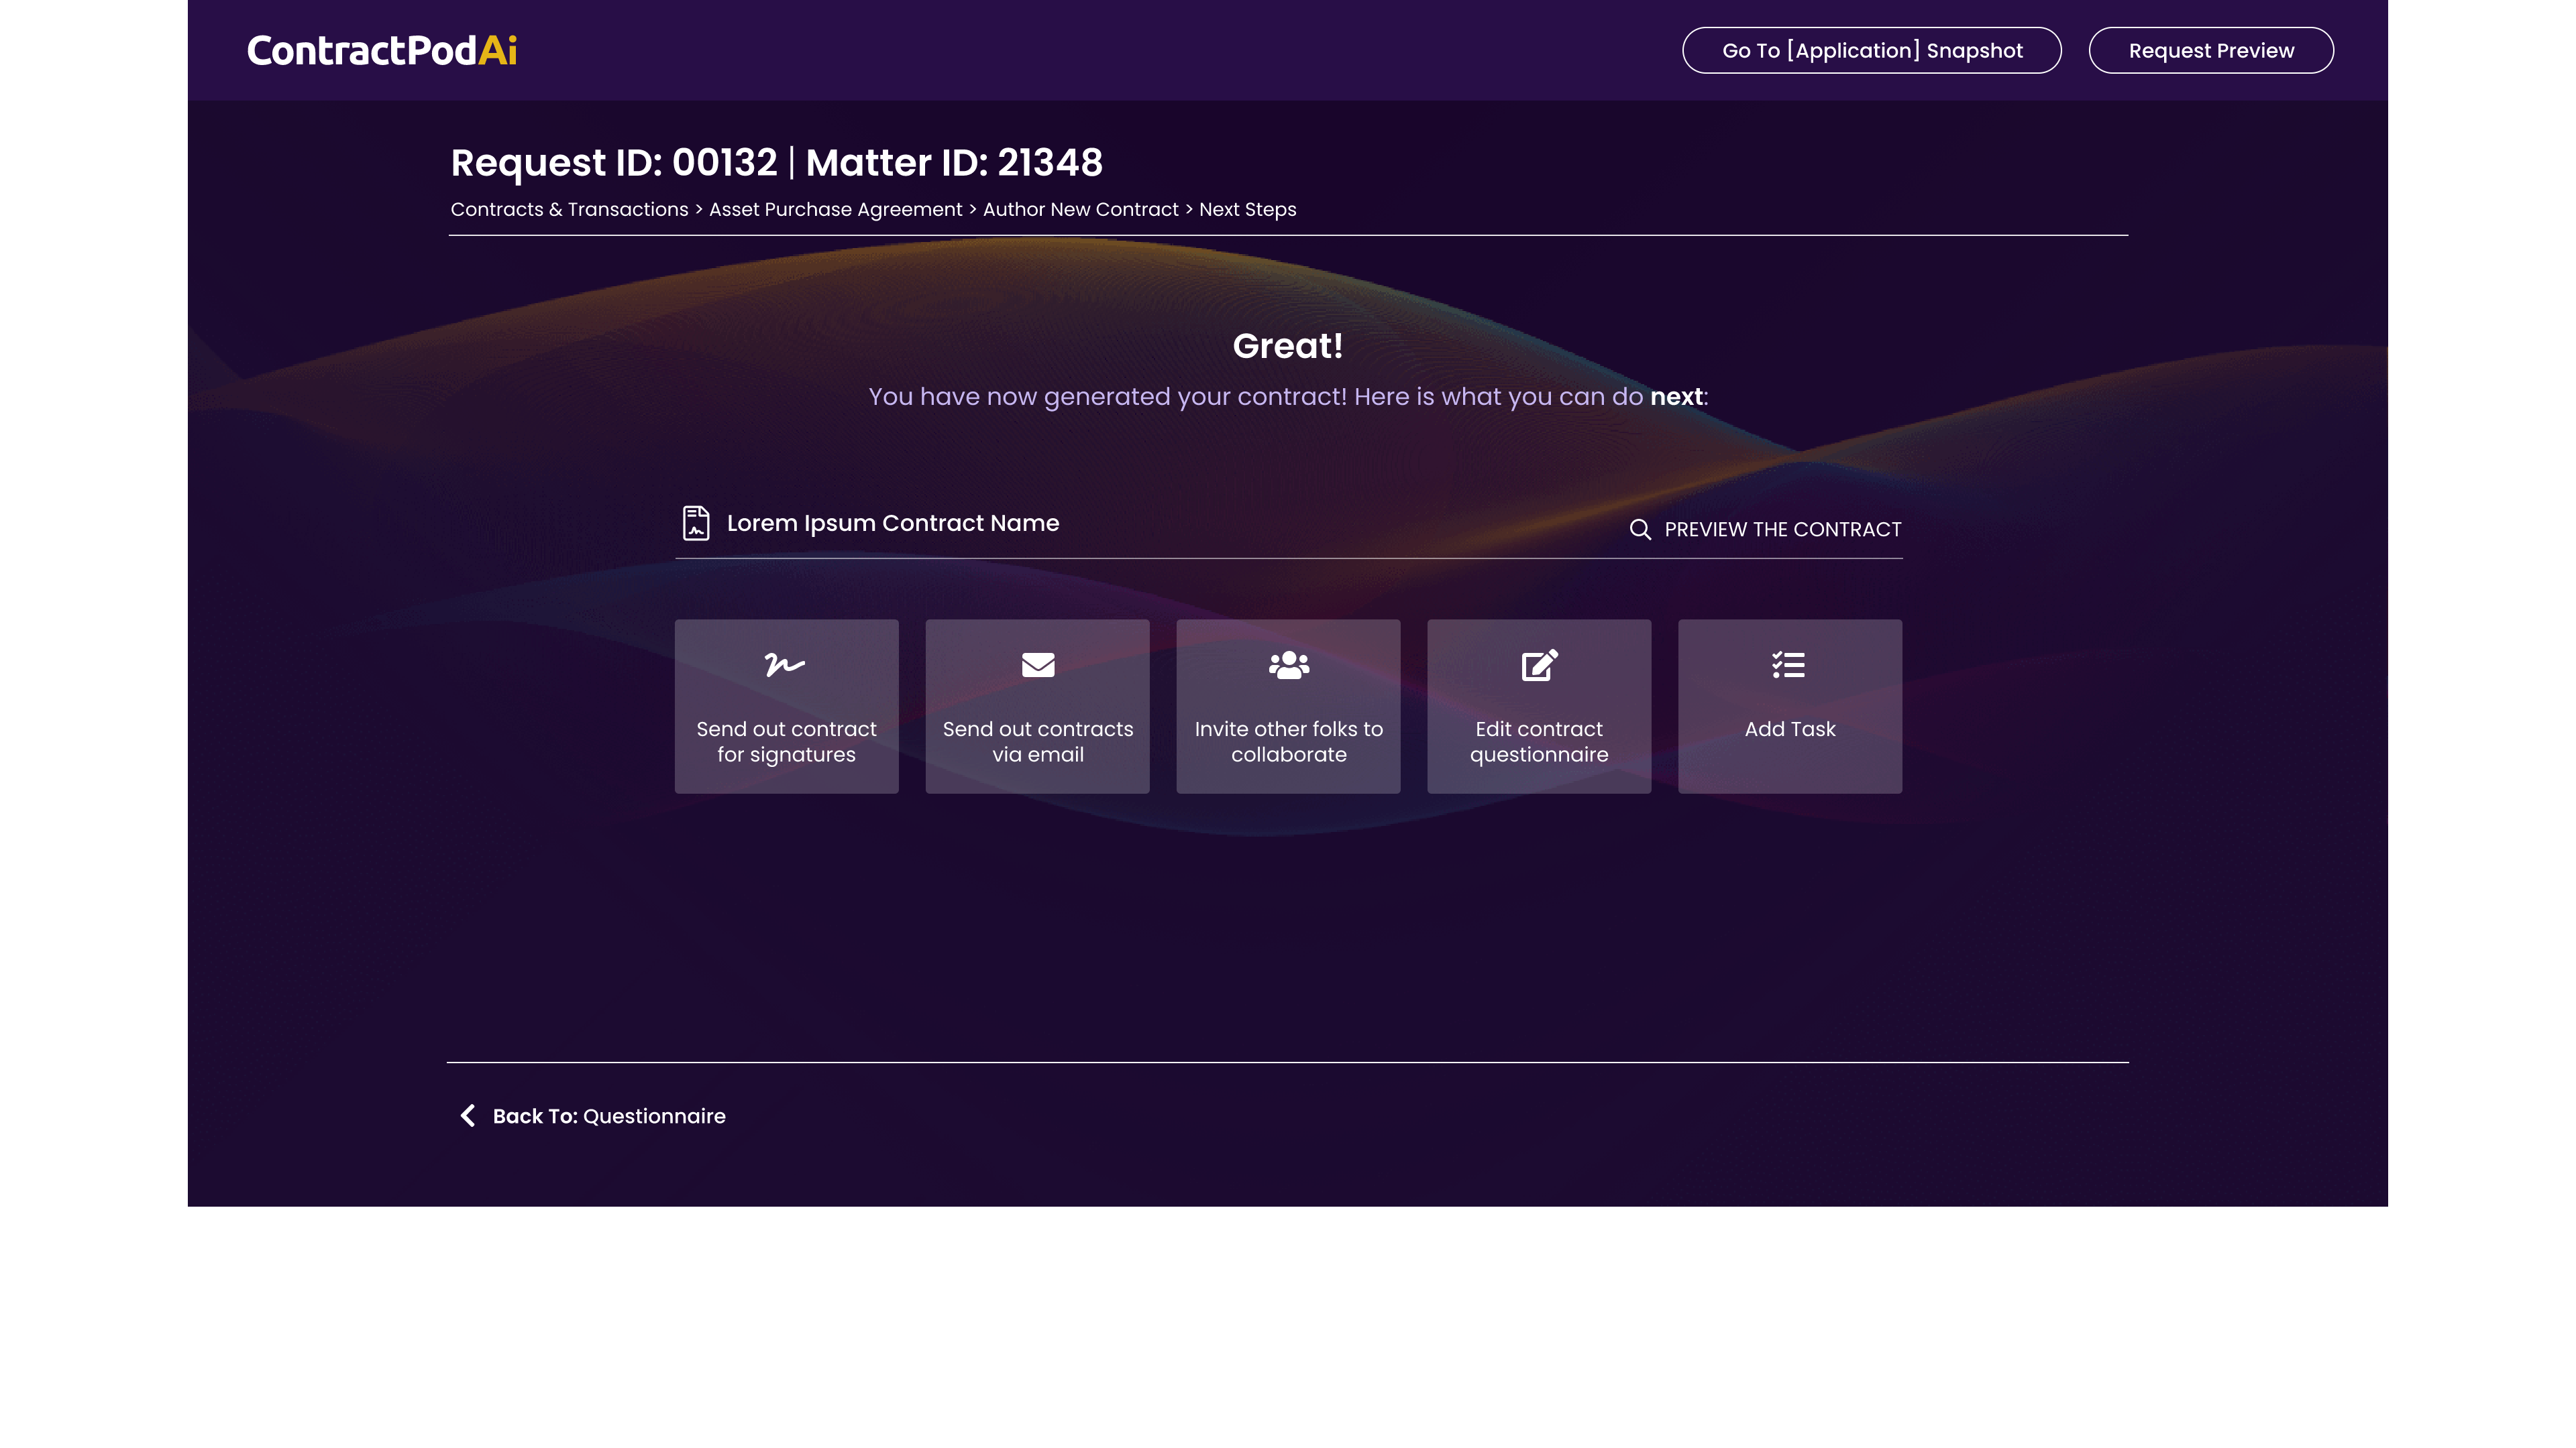Click Go To Application Snapshot
This screenshot has width=2576, height=1448.
point(1871,49)
